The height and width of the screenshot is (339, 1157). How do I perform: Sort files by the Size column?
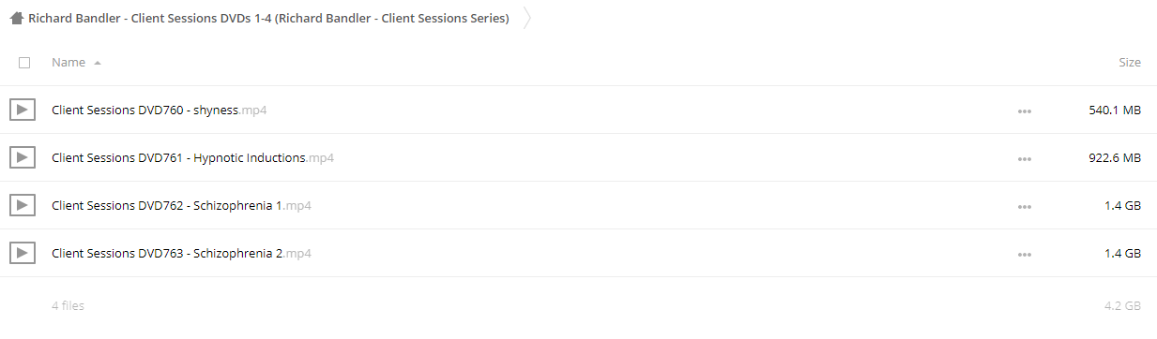tap(1130, 63)
